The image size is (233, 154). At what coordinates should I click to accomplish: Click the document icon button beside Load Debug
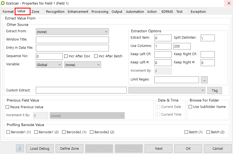[x=20, y=148]
